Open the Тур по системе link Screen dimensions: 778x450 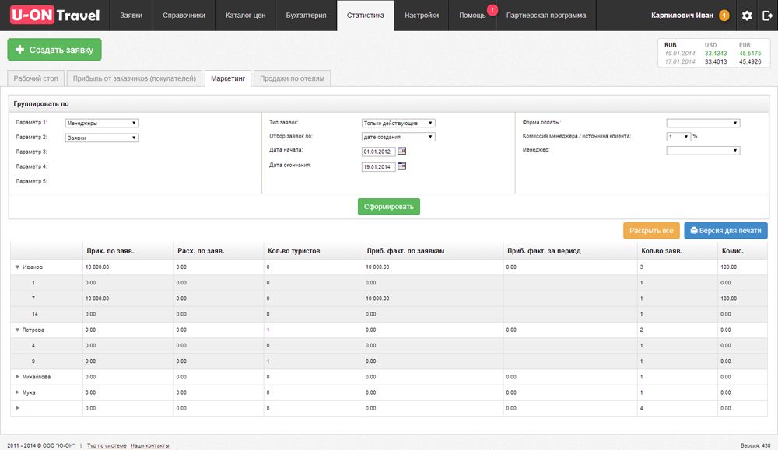[x=107, y=445]
